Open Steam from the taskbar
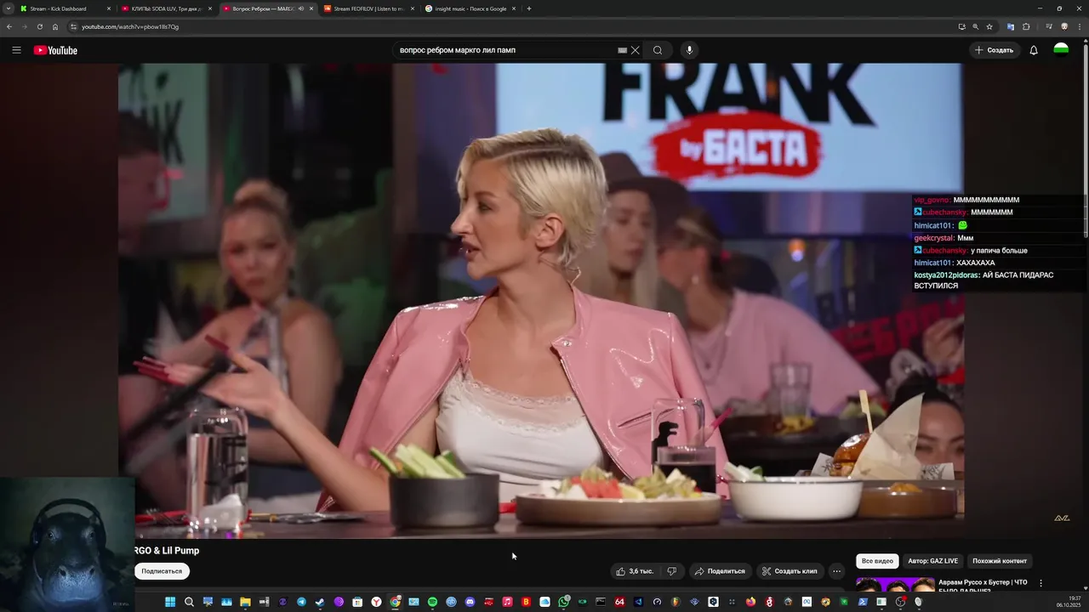This screenshot has height=612, width=1089. tap(320, 602)
